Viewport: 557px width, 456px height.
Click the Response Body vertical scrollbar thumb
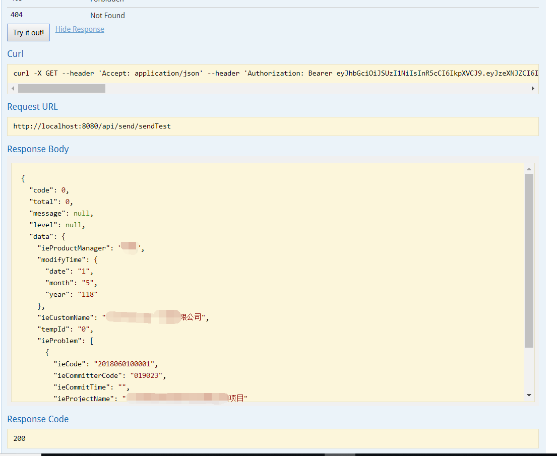click(529, 260)
